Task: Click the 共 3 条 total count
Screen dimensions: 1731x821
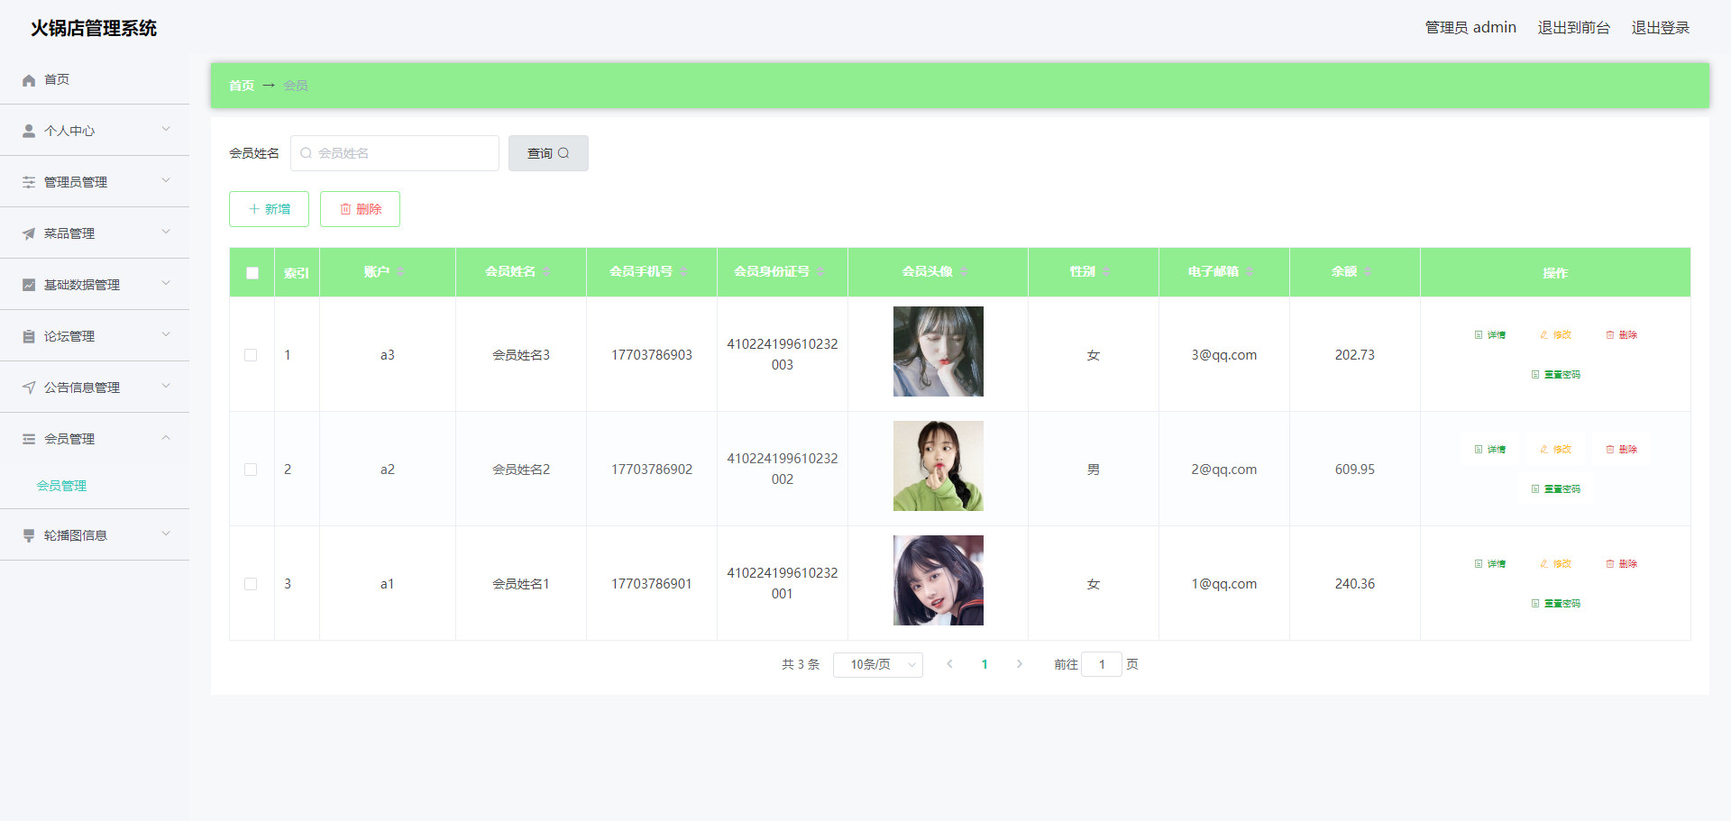Action: coord(801,664)
